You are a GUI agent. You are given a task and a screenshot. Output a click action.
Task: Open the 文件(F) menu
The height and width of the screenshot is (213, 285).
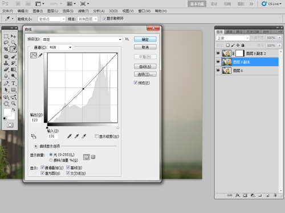(7, 11)
